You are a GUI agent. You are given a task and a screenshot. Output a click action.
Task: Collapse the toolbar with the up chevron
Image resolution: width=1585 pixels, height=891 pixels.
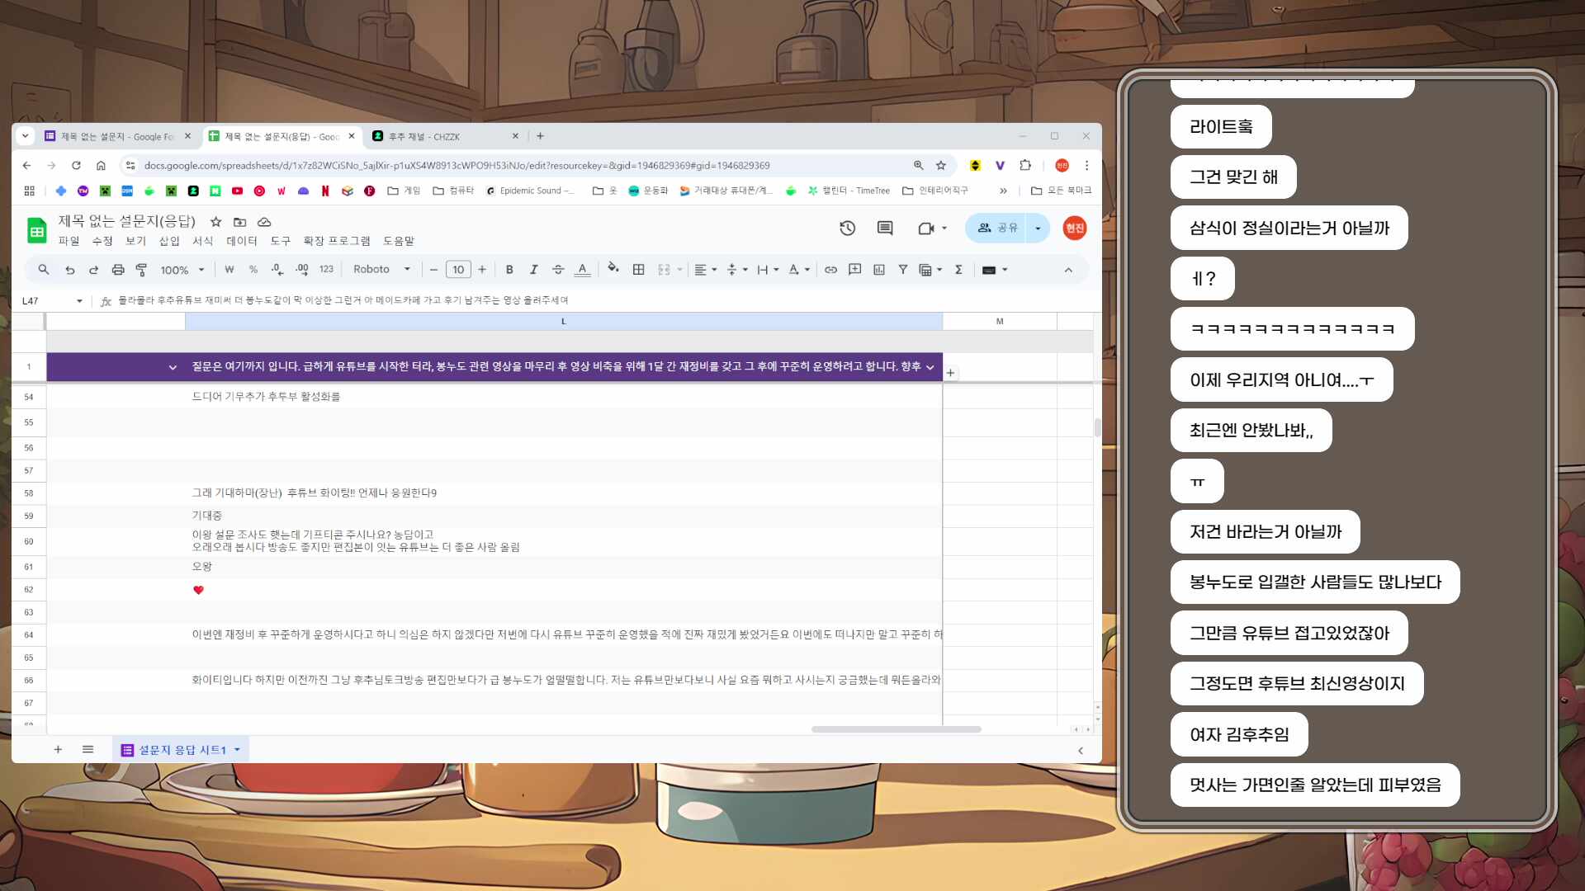coord(1068,270)
